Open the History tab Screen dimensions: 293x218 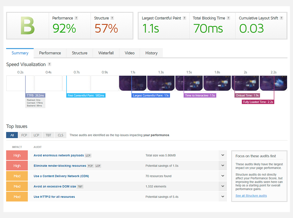[x=151, y=53]
